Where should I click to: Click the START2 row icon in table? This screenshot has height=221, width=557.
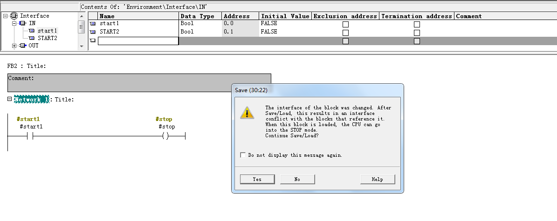[92, 32]
